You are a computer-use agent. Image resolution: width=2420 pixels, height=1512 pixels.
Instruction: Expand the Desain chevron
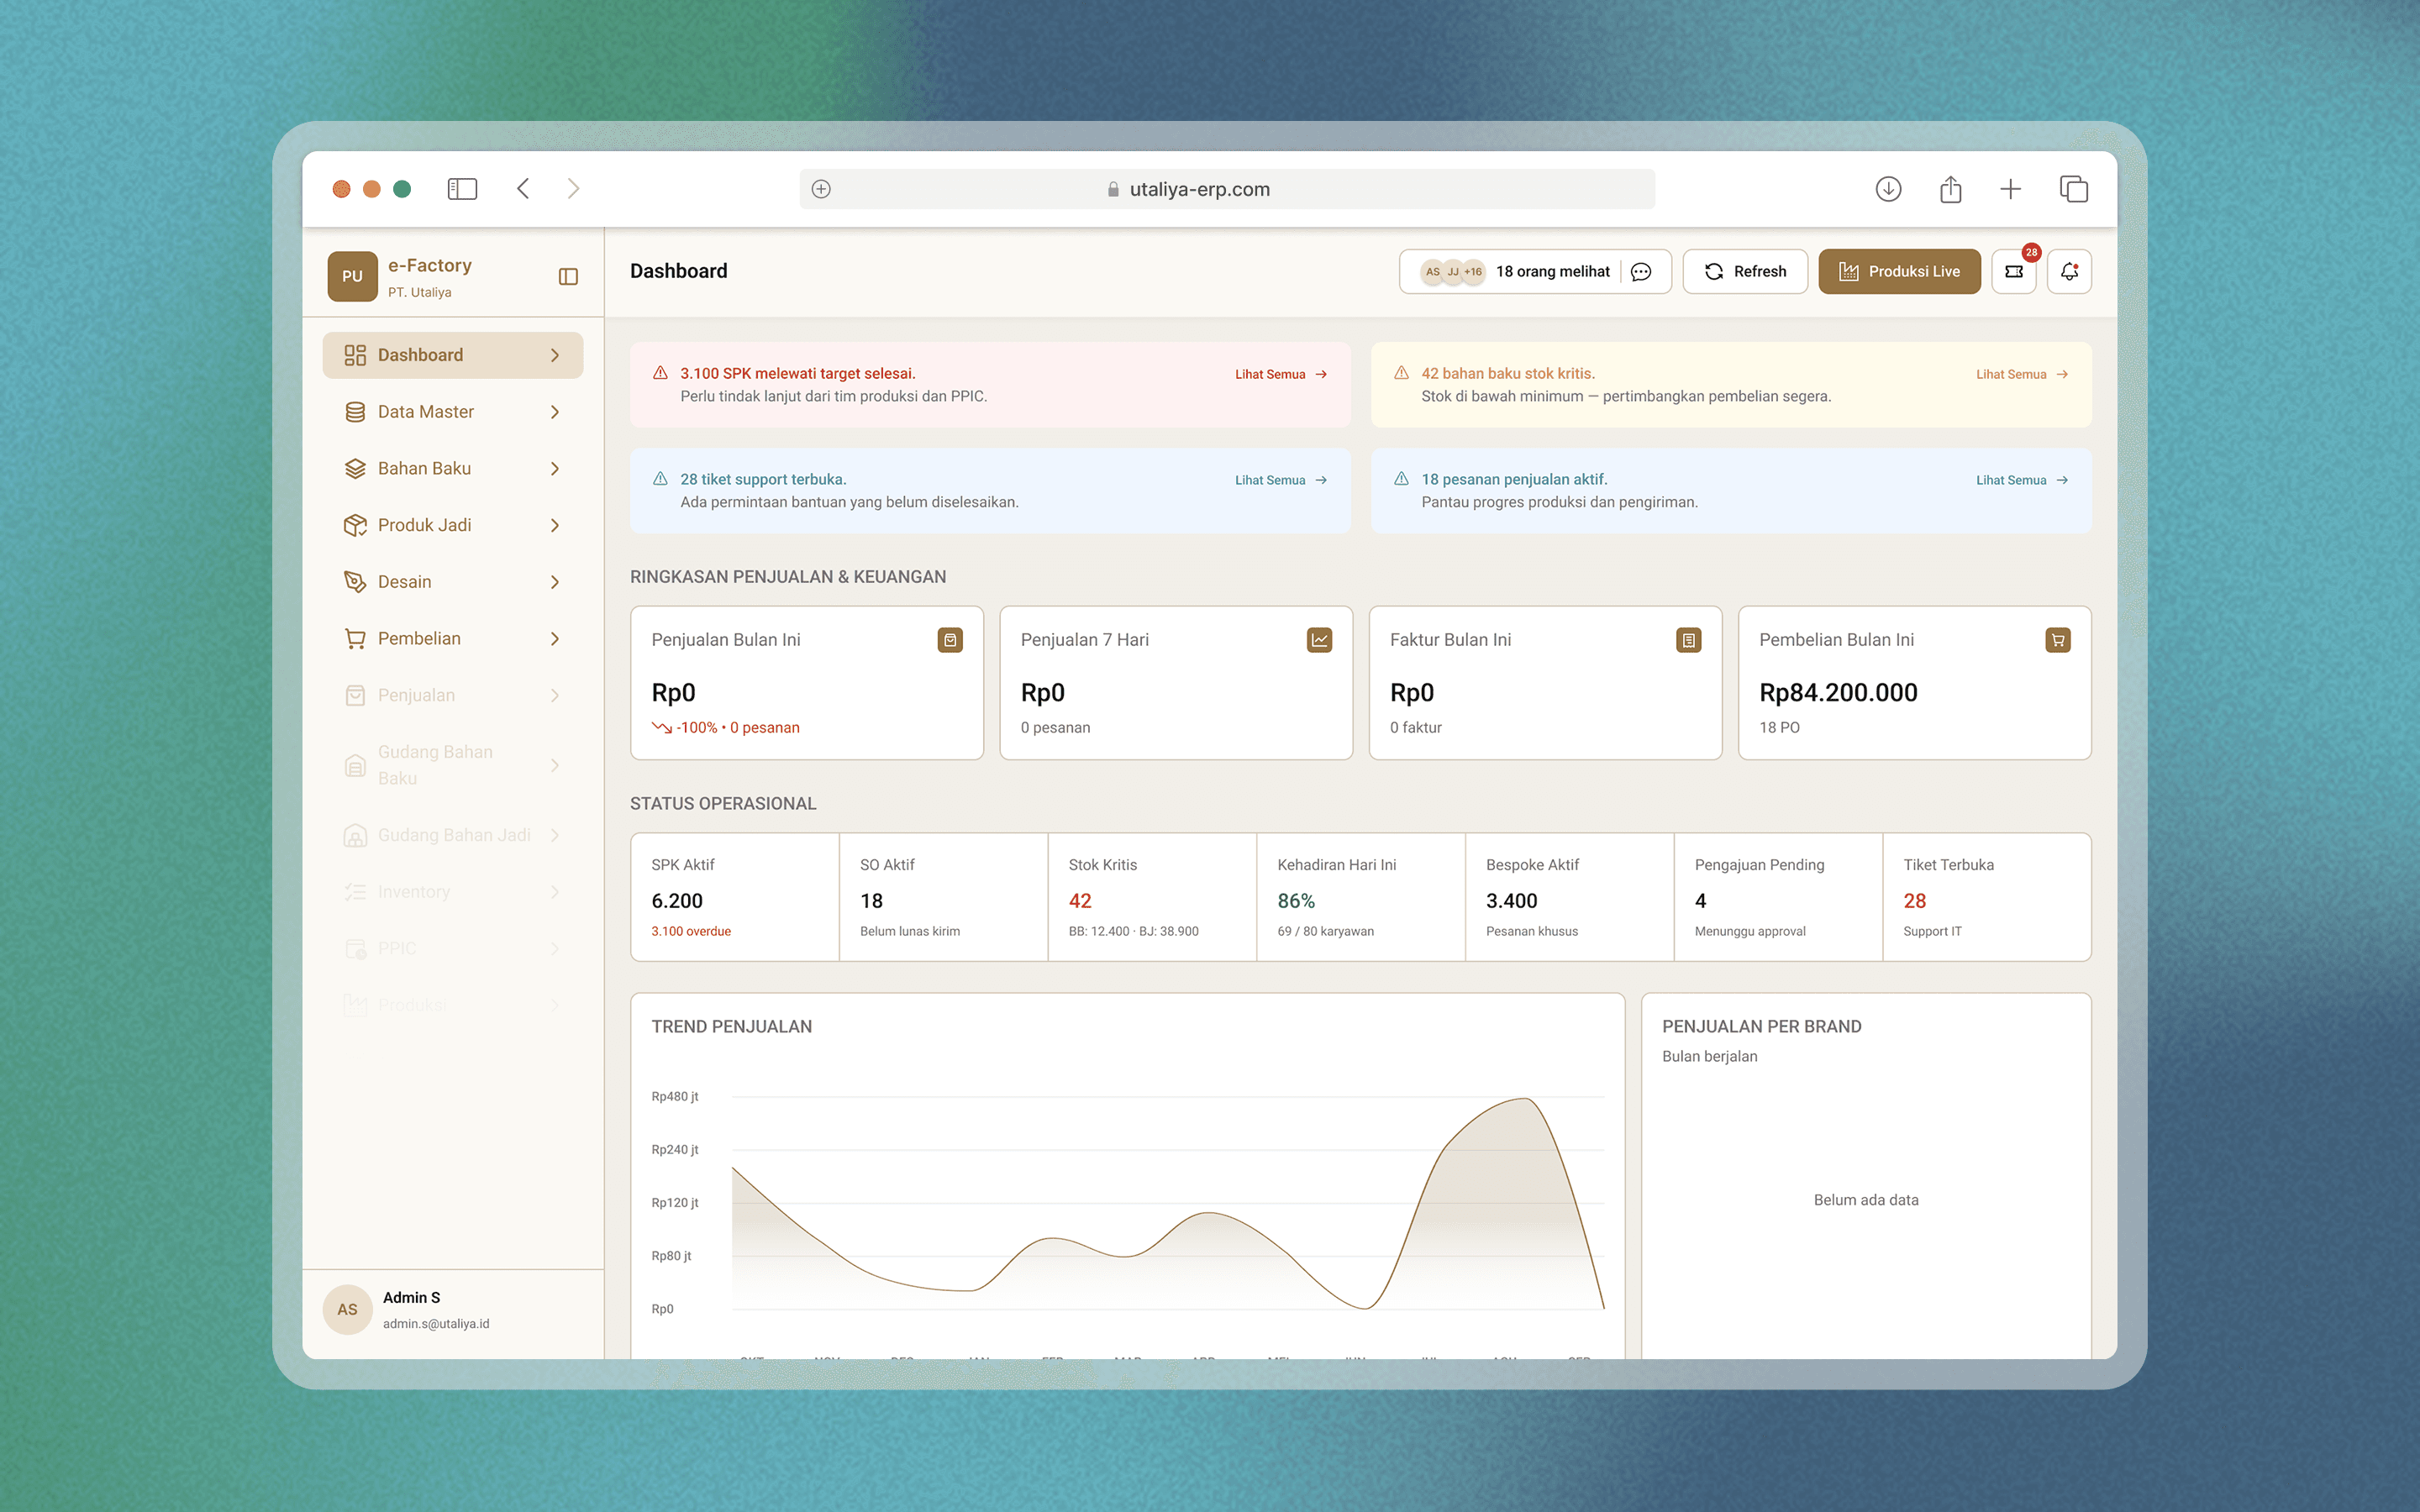(555, 582)
